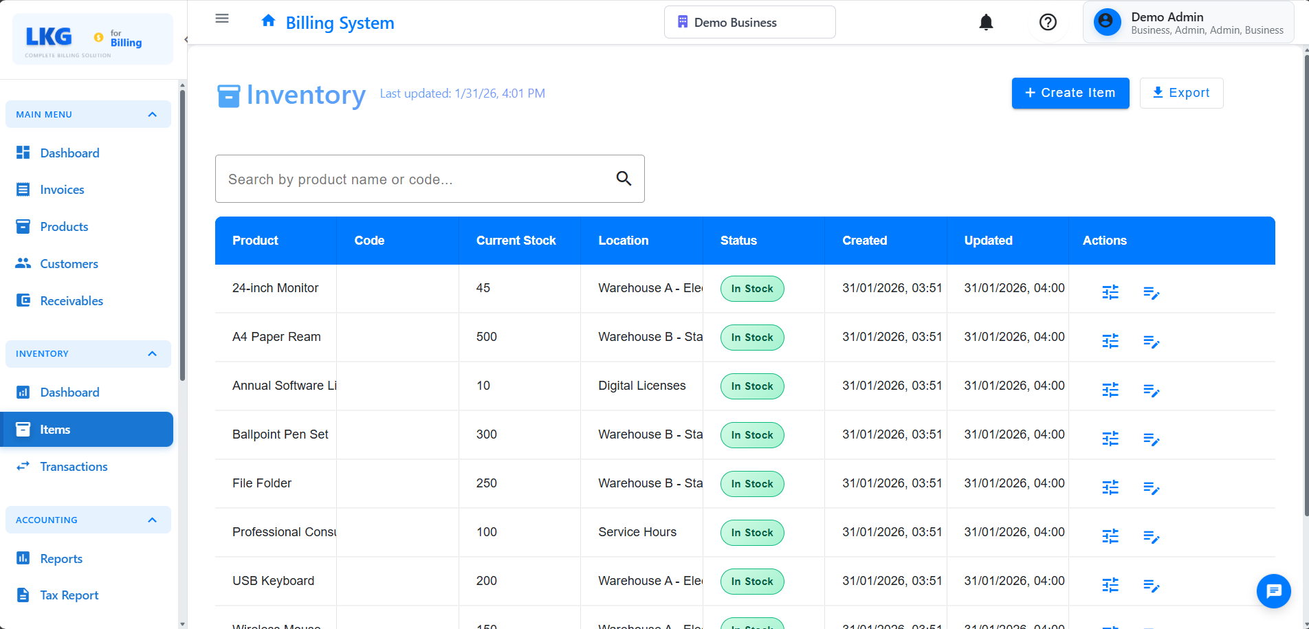Open Tax Report from the sidebar
This screenshot has width=1309, height=629.
69,595
